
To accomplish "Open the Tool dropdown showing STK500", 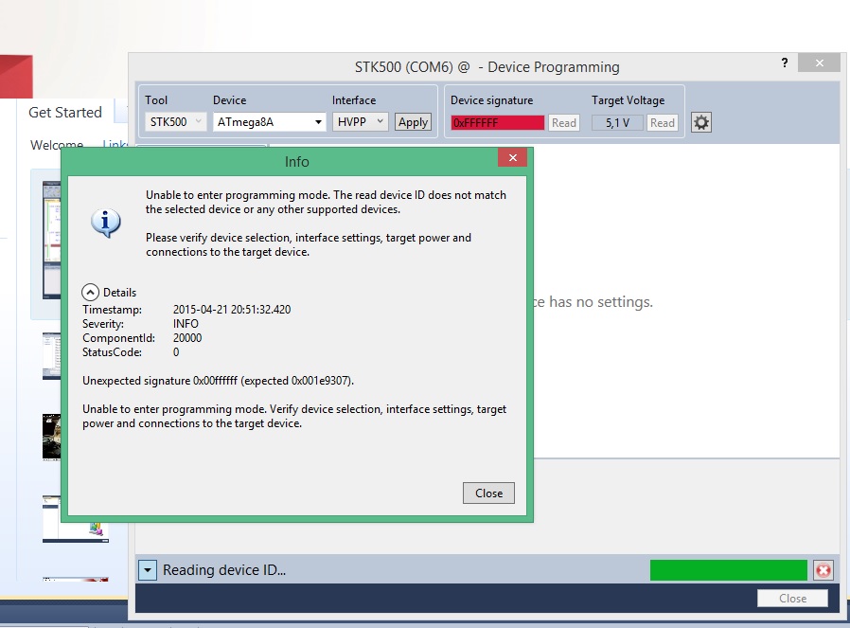I will [176, 122].
